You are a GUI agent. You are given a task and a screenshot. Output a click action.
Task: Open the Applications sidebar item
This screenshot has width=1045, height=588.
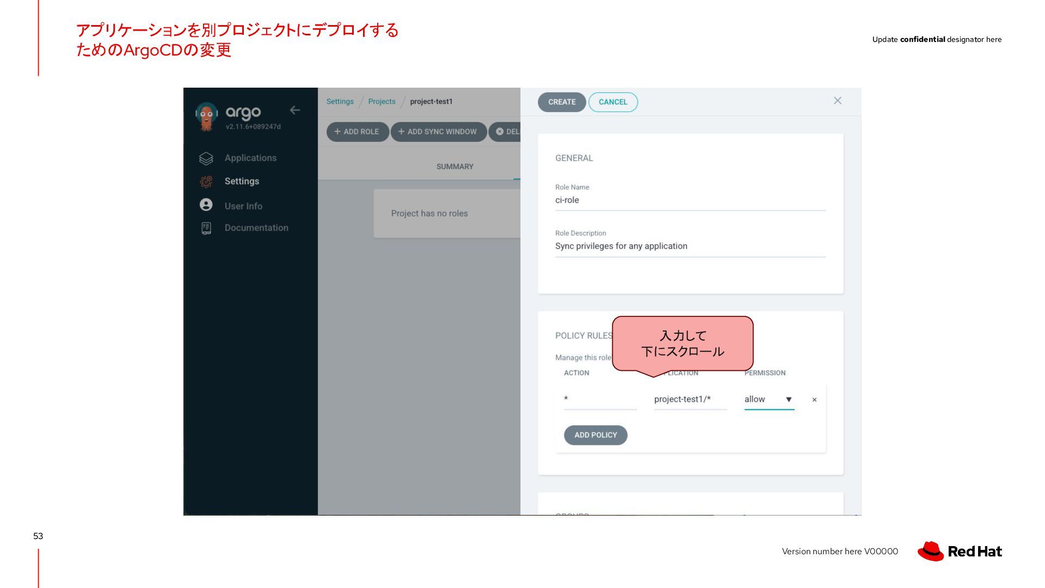pyautogui.click(x=251, y=158)
